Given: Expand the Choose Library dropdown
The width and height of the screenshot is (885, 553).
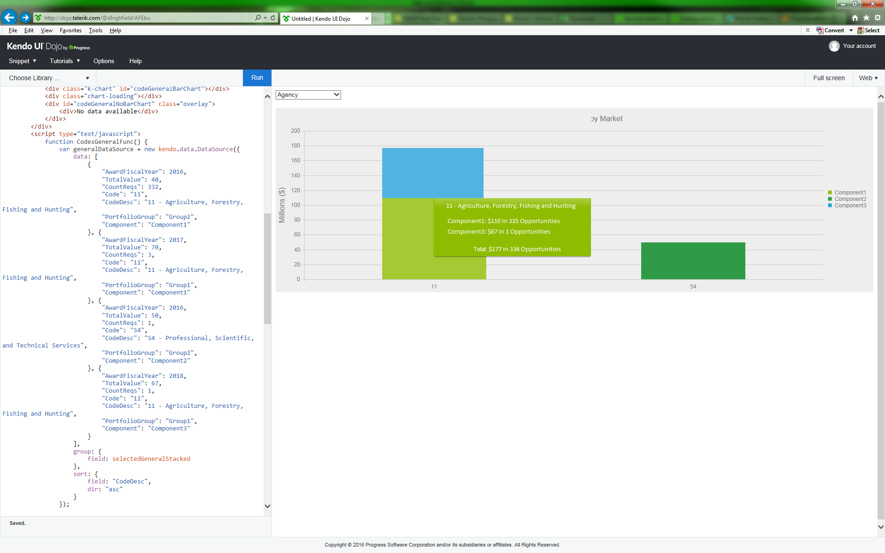Looking at the screenshot, I should [x=48, y=78].
